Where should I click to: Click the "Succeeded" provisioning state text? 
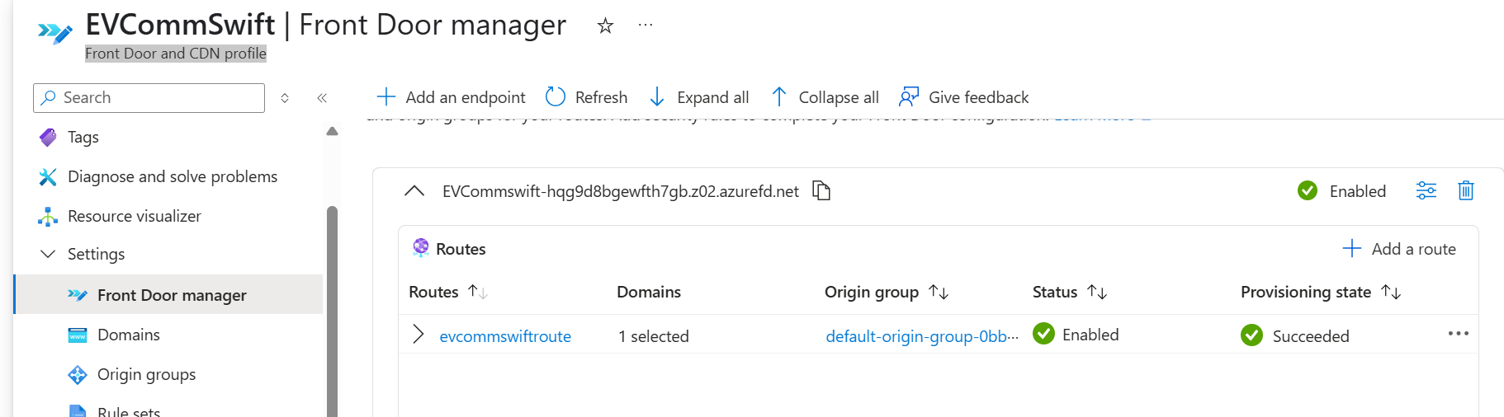click(1311, 336)
